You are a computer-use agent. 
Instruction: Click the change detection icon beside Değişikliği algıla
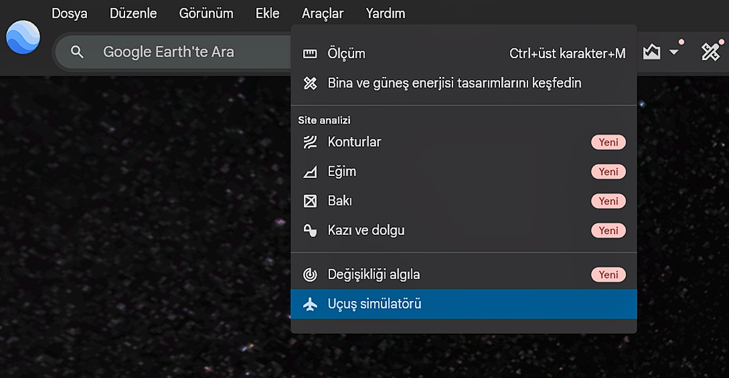[x=310, y=275]
